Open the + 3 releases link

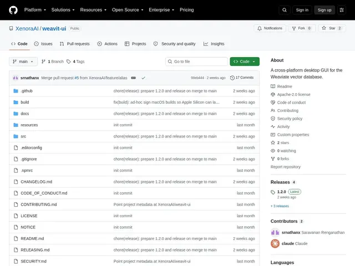point(280,206)
